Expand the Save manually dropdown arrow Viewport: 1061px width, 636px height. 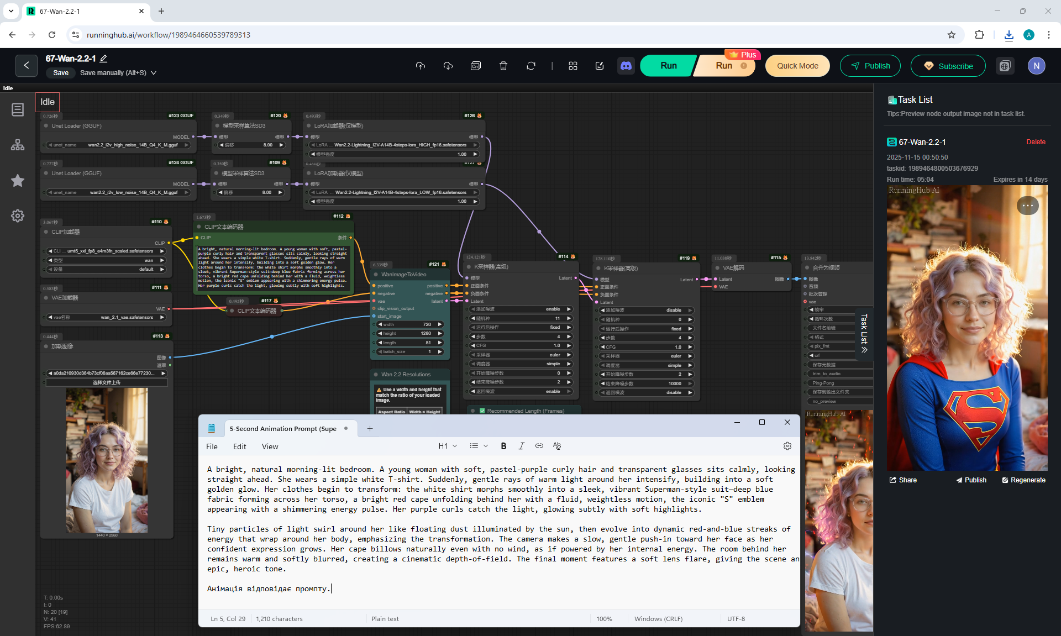(154, 73)
